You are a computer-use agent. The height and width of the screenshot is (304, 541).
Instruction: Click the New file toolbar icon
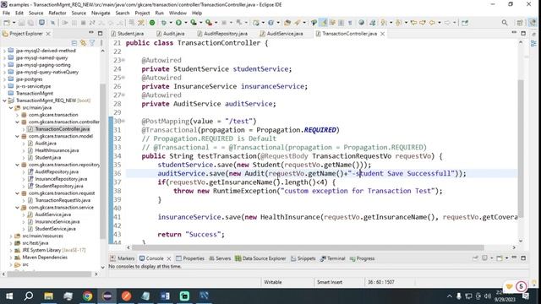coord(7,23)
